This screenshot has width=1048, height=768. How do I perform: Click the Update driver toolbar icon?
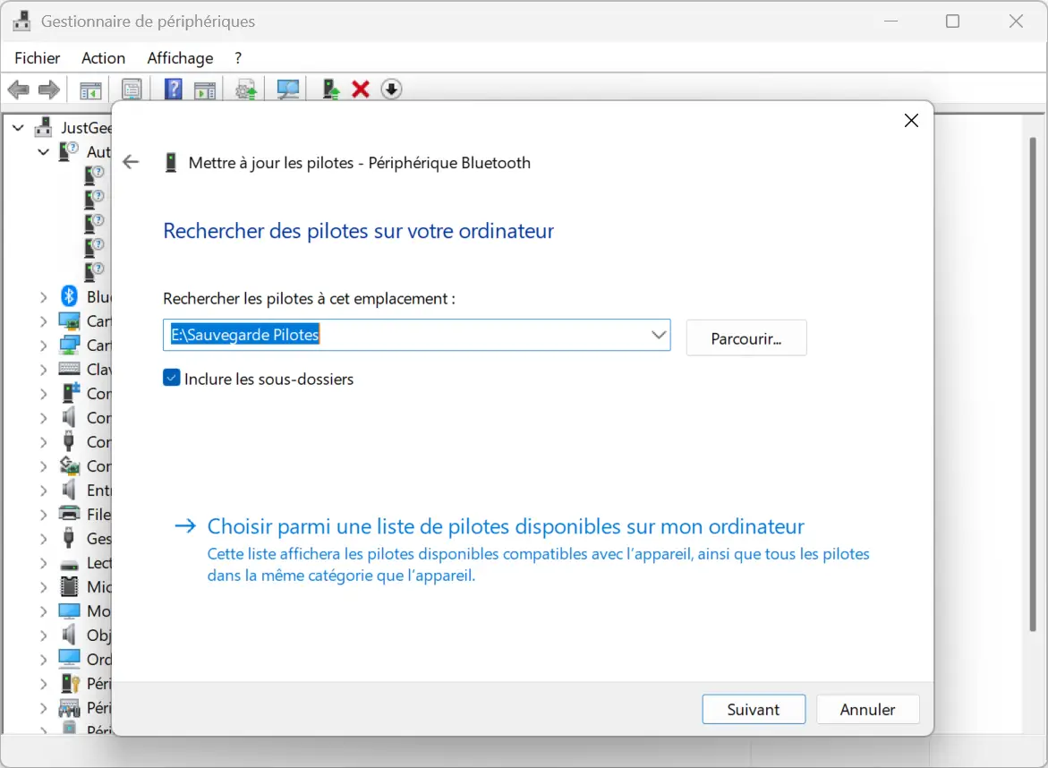(246, 90)
